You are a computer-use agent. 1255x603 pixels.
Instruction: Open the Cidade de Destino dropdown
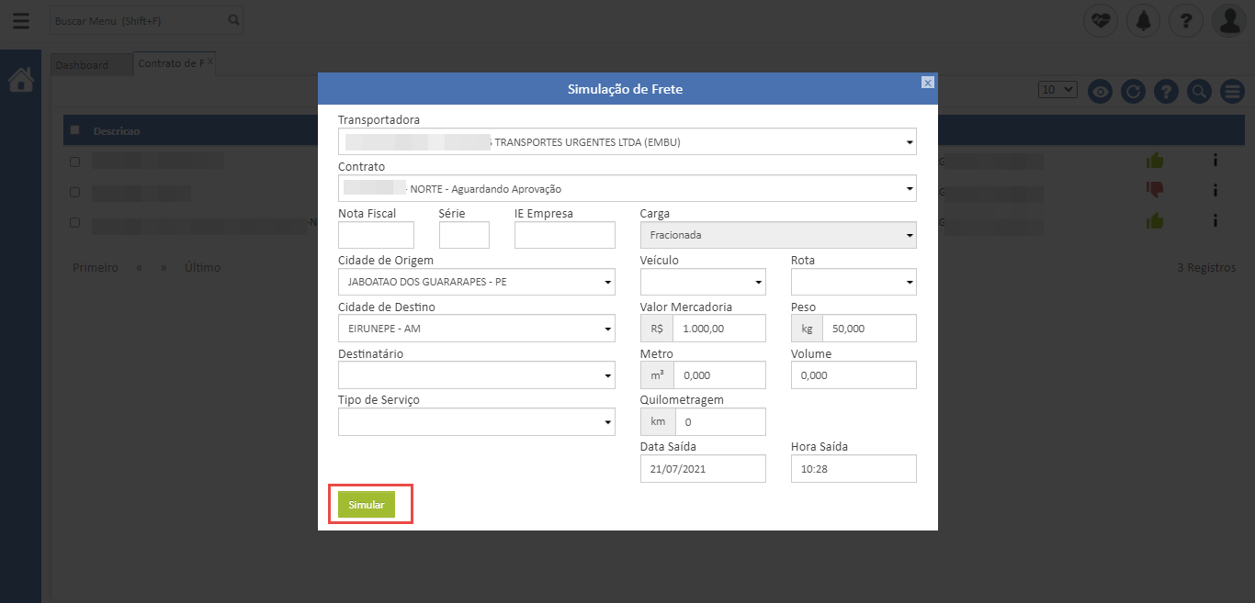coord(477,329)
